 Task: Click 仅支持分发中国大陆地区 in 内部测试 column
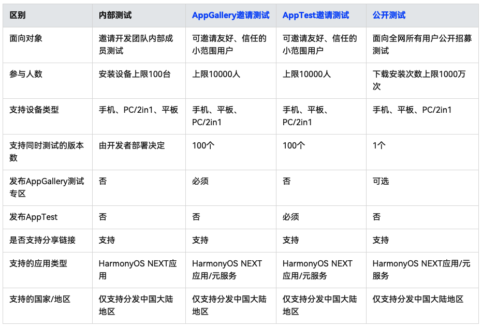click(x=136, y=305)
